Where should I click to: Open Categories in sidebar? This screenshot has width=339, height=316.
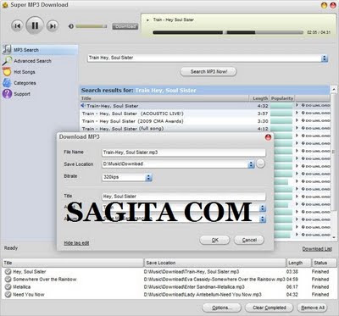(25, 83)
